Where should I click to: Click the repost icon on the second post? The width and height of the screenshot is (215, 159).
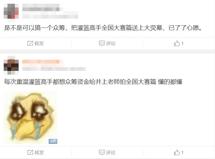click(30, 152)
